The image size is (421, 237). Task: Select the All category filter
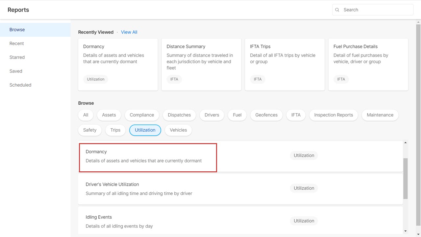(x=86, y=115)
